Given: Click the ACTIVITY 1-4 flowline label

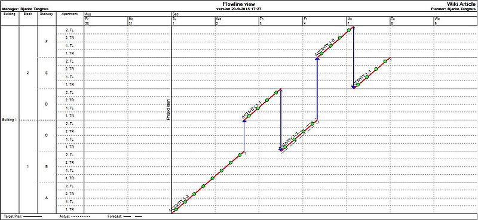Looking at the screenshot, I should pyautogui.click(x=362, y=78).
